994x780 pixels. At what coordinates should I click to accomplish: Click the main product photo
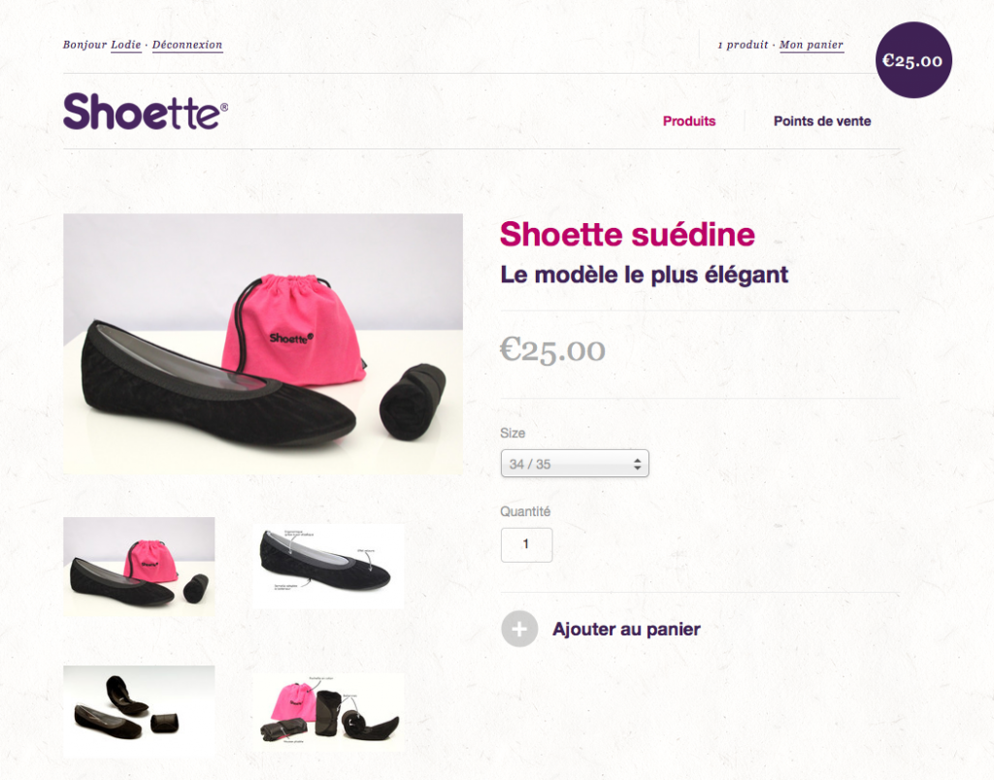click(x=262, y=344)
